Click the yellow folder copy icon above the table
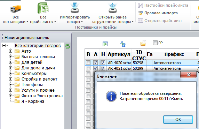The width and height of the screenshot is (199, 129). [x=143, y=43]
